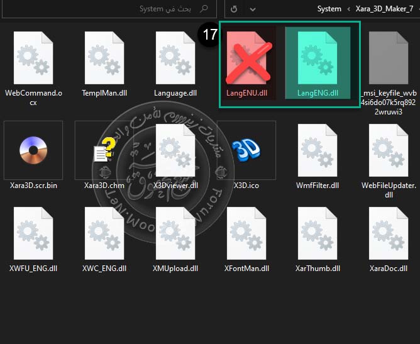Image resolution: width=420 pixels, height=344 pixels.
Task: Select the Xara3D.scr.bin disc icon
Action: tap(33, 150)
